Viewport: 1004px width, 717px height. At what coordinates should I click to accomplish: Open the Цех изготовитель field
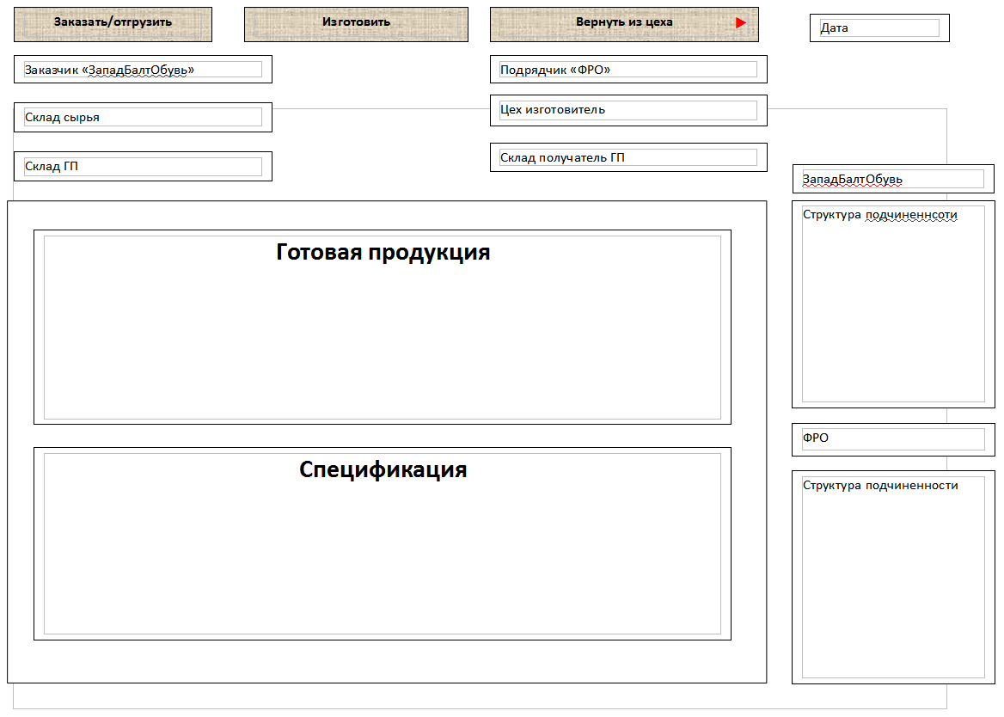coord(627,110)
